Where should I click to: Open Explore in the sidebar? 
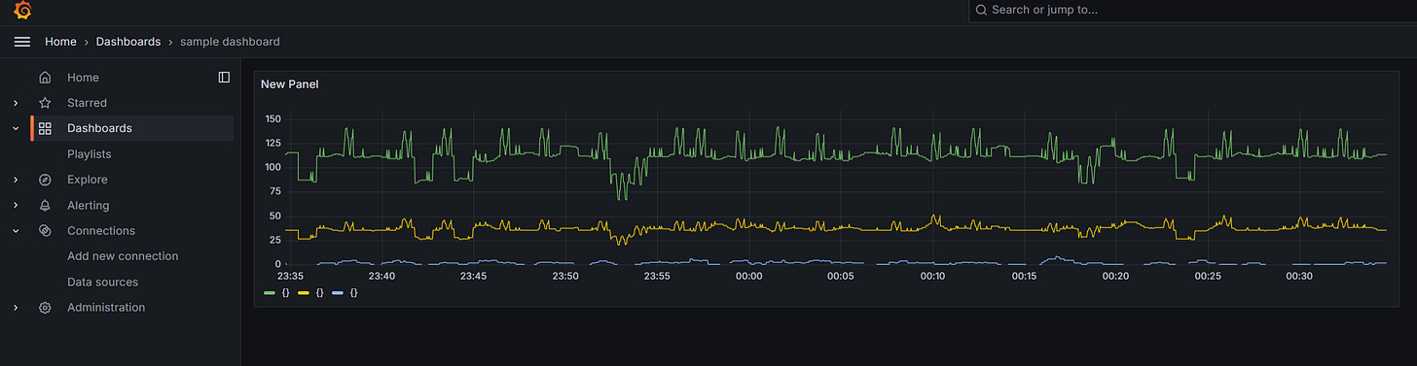[x=88, y=180]
